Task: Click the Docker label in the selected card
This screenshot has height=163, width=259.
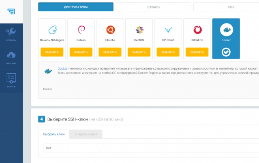Action: (226, 40)
